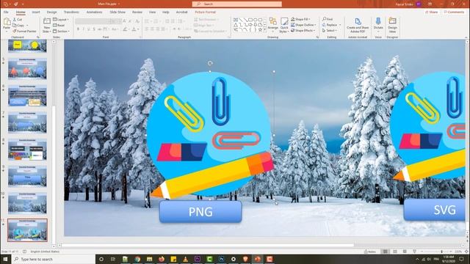Open the Shape Fill dropdown
The width and height of the screenshot is (470, 264).
pos(300,19)
